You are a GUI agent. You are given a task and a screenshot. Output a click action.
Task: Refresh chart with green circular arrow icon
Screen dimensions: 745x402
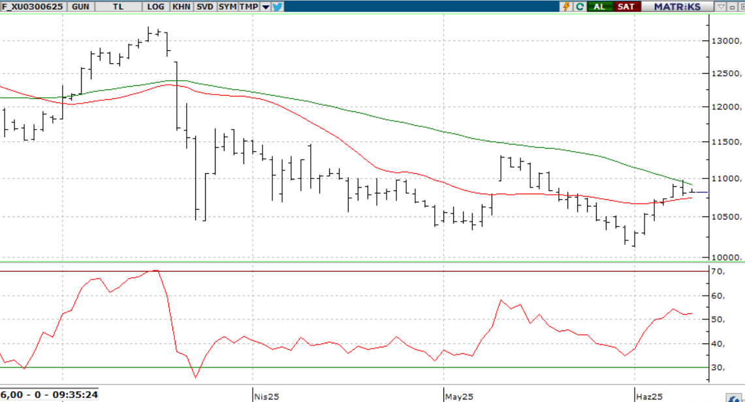[580, 7]
